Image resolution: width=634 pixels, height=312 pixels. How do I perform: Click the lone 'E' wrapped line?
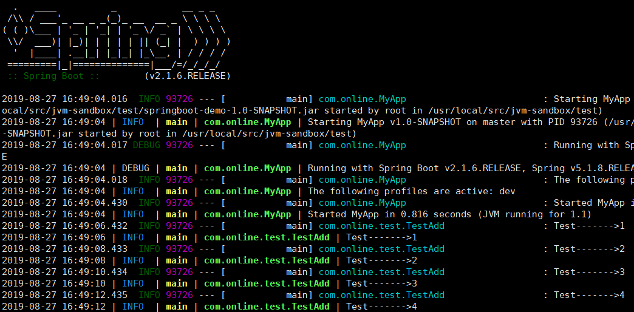click(4, 157)
